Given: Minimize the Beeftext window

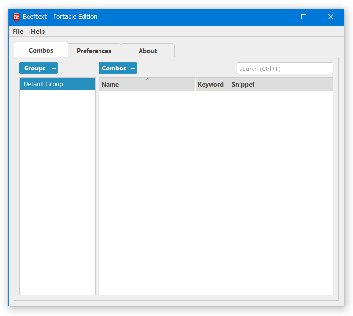Looking at the screenshot, I should pos(278,17).
